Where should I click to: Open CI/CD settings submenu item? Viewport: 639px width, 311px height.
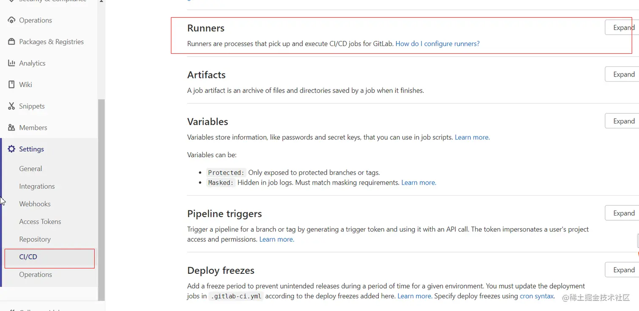click(28, 257)
